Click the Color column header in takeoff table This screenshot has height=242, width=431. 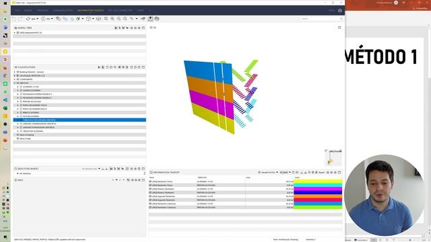[297, 177]
